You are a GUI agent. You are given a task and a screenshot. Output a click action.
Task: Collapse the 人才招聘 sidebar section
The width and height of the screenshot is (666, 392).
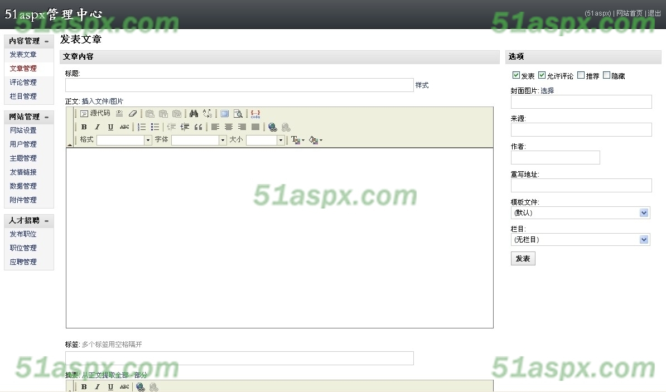46,221
